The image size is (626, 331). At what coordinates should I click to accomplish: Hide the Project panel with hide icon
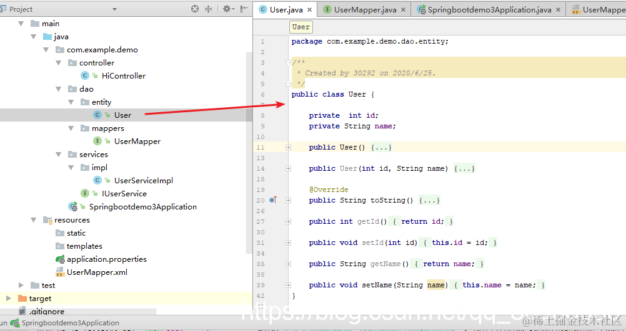(244, 9)
